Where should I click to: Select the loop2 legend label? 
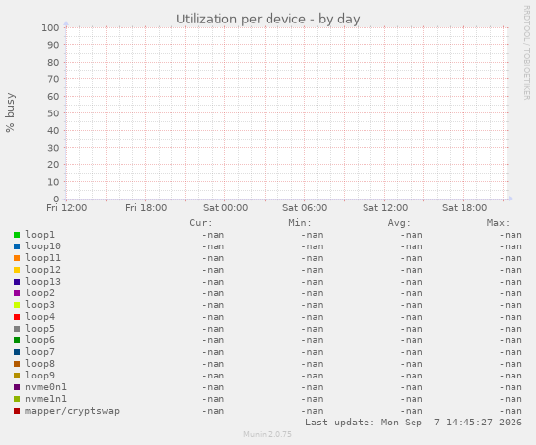pos(40,293)
